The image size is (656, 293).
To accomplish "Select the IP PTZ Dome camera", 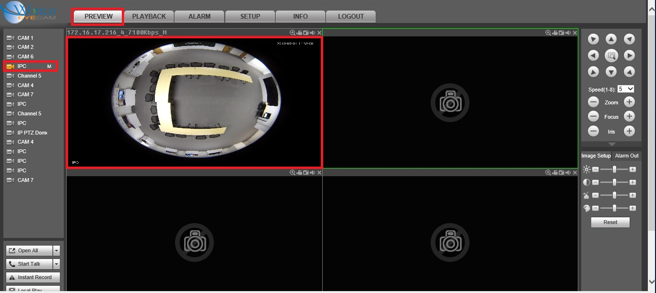I will click(x=33, y=133).
